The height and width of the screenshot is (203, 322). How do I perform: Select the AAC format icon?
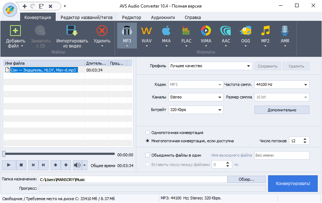tap(226, 31)
